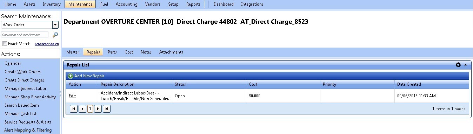473x134 pixels.
Task: Go to previous page of repair list
Action: tap(82, 109)
